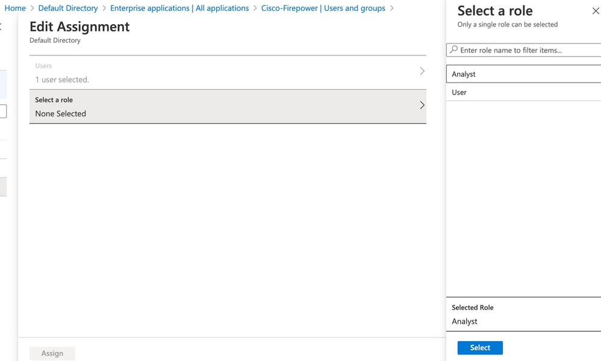Expand the Users row chevron
This screenshot has height=361, width=601.
pyautogui.click(x=422, y=71)
